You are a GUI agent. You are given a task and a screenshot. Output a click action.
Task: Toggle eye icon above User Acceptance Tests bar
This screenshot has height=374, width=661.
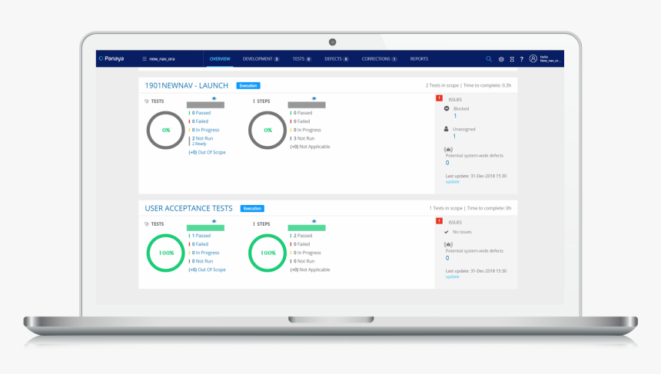214,221
